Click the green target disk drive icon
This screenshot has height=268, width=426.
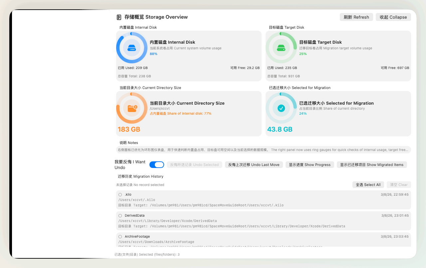click(281, 48)
